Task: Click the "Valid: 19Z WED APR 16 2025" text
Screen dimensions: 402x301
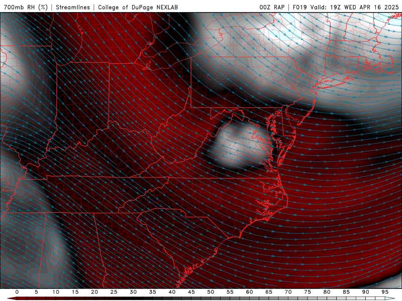Action: pos(355,7)
